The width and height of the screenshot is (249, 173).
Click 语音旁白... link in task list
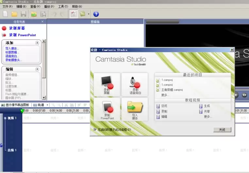12,56
